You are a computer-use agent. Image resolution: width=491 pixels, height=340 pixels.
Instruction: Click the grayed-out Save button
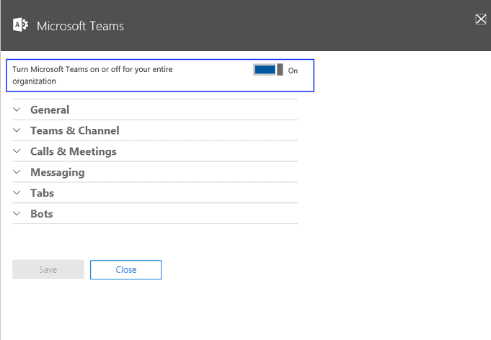pyautogui.click(x=48, y=269)
